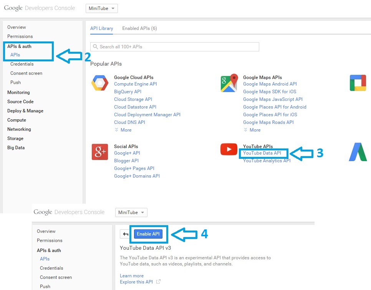371x290 pixels.
Task: Open the Google+ Pages API link
Action: click(x=134, y=168)
